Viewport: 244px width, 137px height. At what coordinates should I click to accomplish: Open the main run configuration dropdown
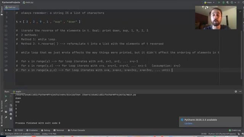(209, 2)
